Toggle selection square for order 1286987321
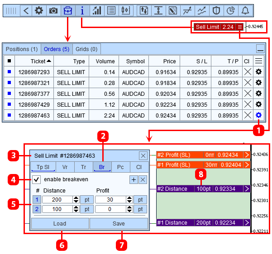272x254 pixels. coord(10,82)
